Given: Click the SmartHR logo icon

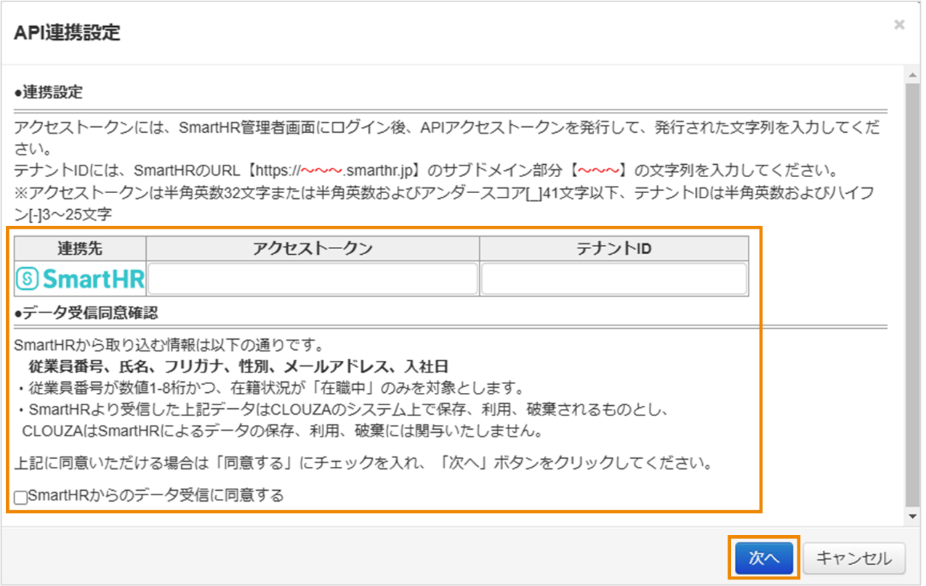Looking at the screenshot, I should point(78,278).
